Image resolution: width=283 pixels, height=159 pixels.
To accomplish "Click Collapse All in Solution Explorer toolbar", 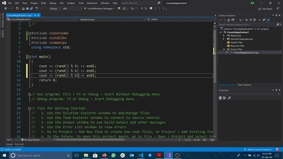I will coord(251,20).
